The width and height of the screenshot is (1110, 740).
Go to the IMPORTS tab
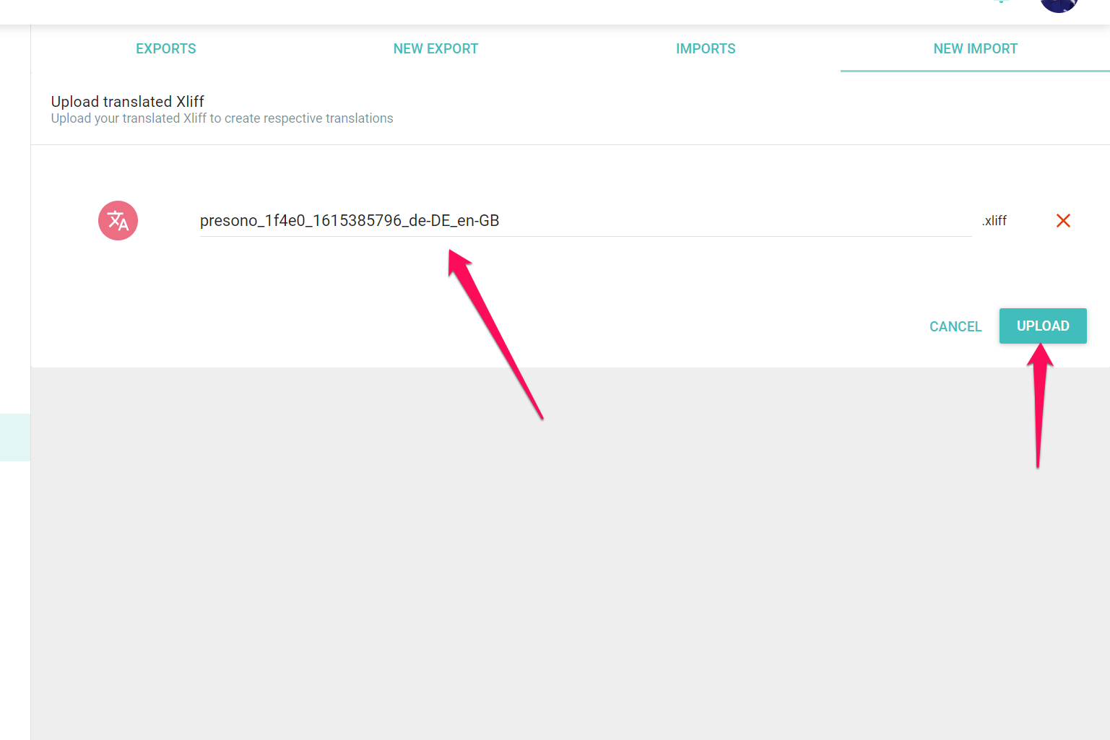[706, 49]
